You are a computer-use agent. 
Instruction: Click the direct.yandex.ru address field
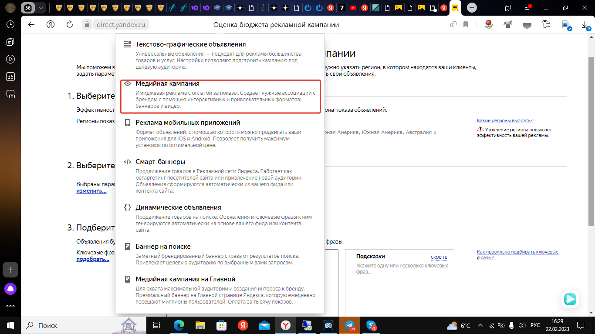pyautogui.click(x=121, y=25)
